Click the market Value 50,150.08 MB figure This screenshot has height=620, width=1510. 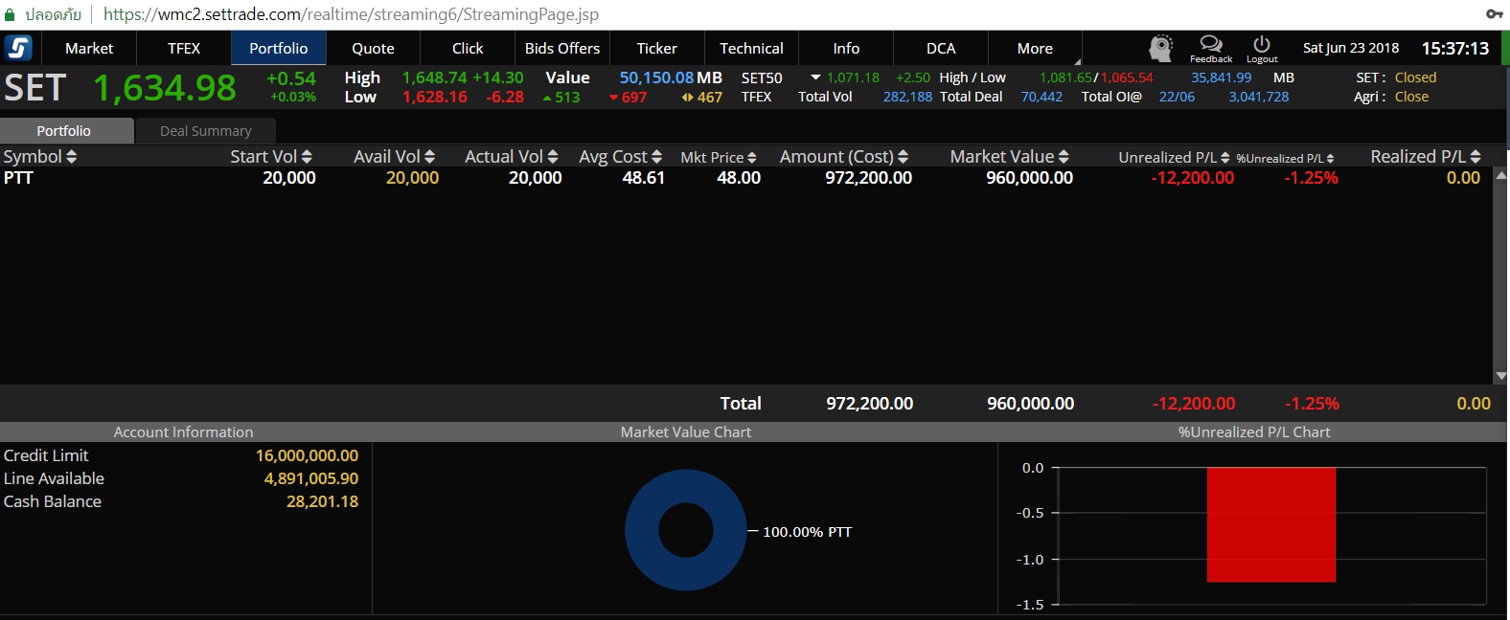click(x=671, y=77)
